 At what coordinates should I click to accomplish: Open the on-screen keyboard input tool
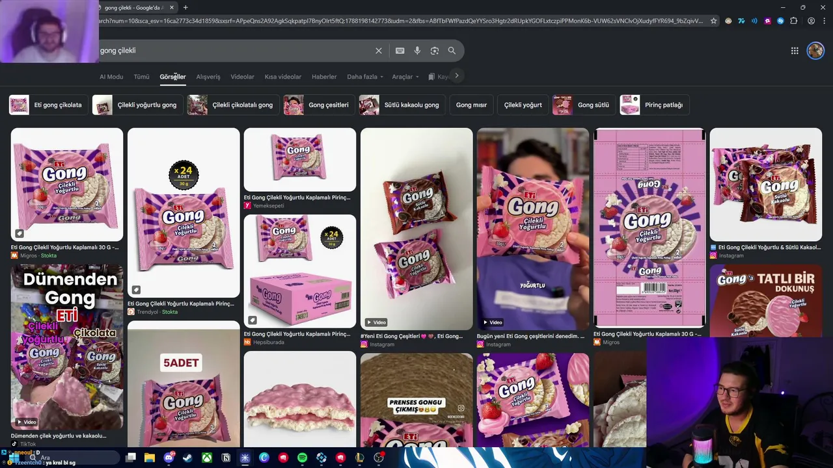point(400,51)
